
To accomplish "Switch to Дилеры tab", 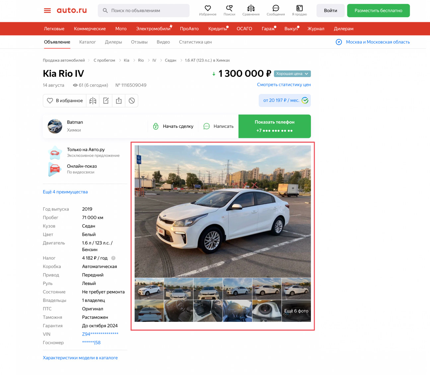I will click(x=113, y=42).
